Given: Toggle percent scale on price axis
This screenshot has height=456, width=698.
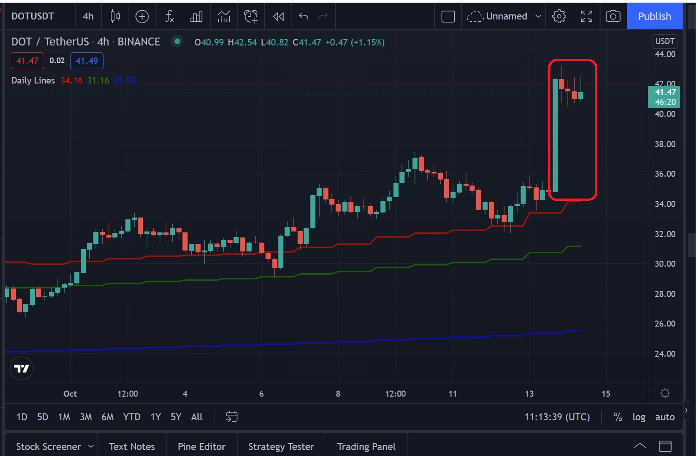Looking at the screenshot, I should [618, 417].
